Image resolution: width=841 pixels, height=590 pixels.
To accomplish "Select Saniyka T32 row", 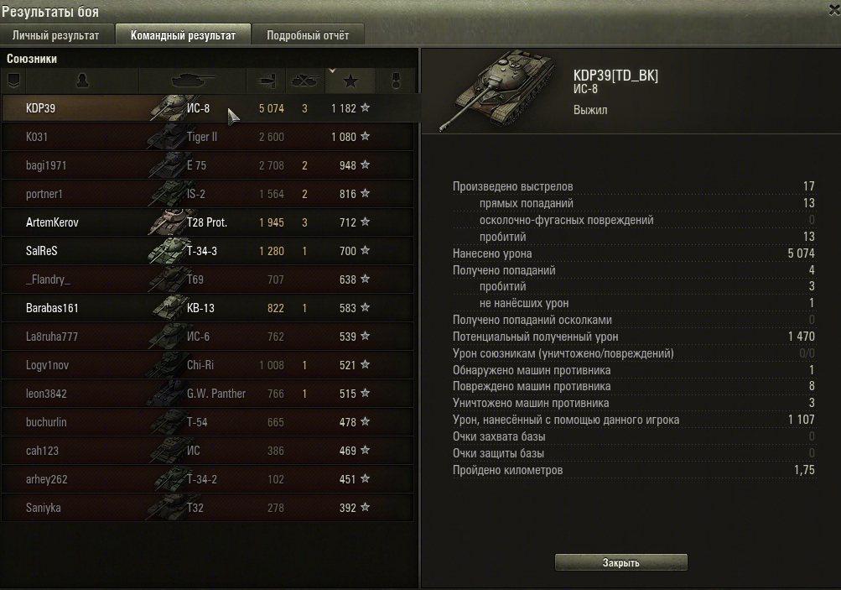I will (x=208, y=507).
